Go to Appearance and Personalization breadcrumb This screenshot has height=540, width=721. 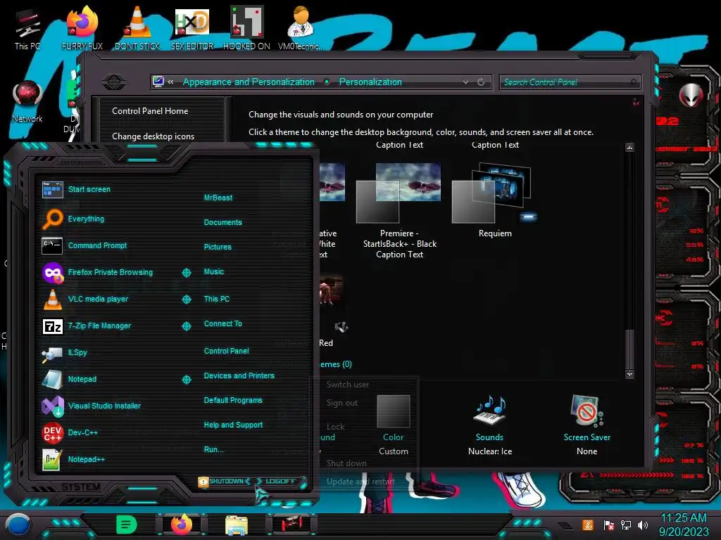pyautogui.click(x=249, y=82)
